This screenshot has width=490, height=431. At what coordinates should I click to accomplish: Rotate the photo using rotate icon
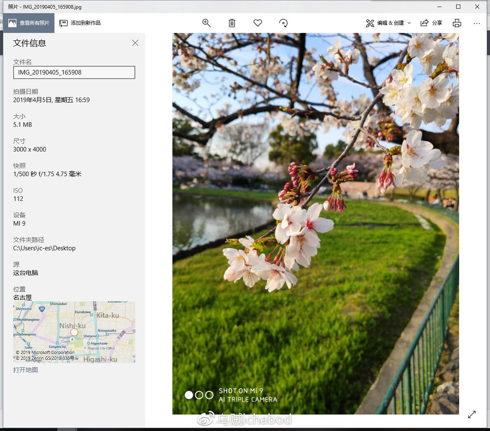[x=283, y=23]
